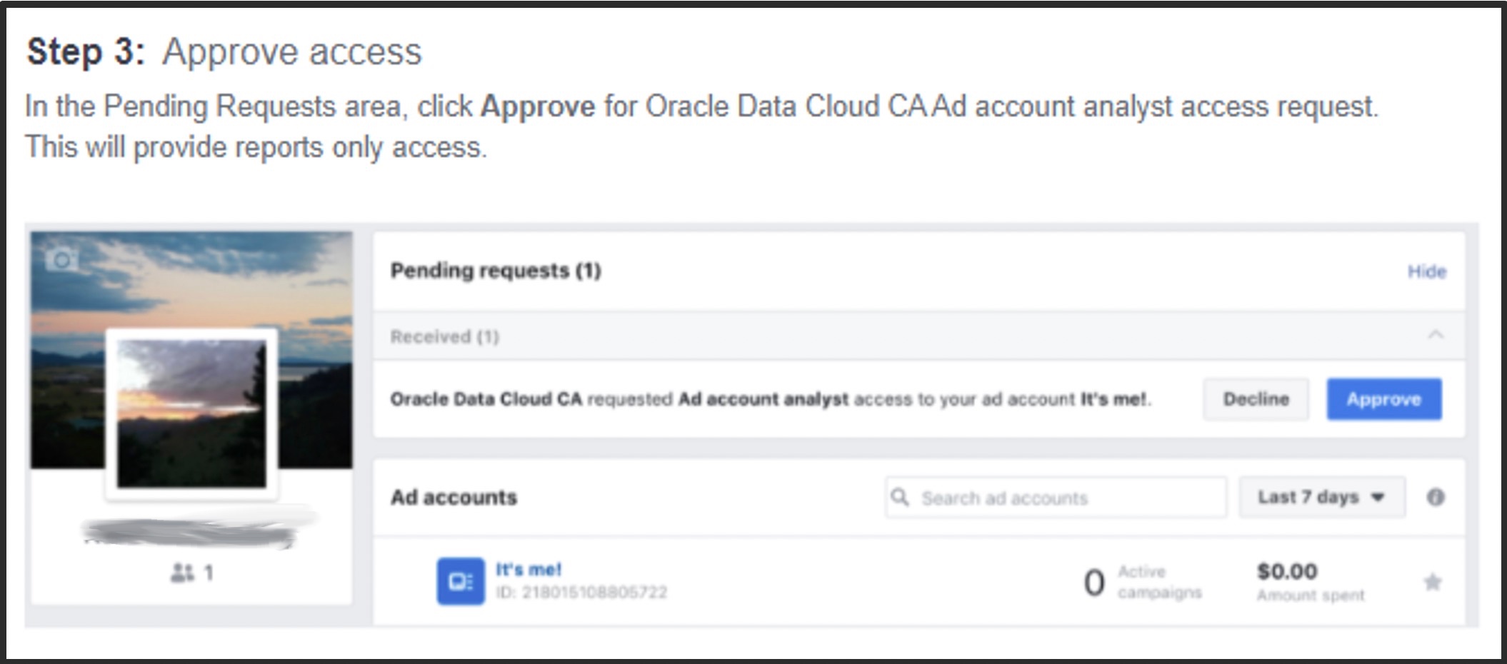Click the blue ad account icon
This screenshot has width=1507, height=664.
coord(460,581)
